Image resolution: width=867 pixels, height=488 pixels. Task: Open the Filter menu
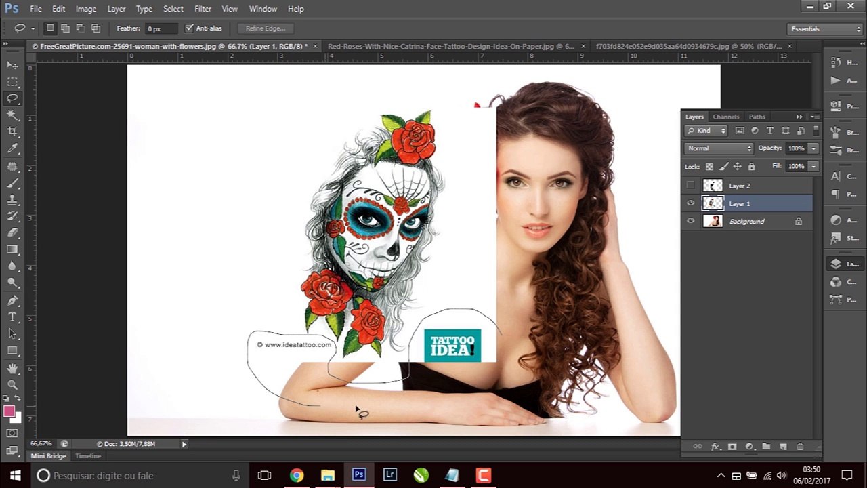203,9
